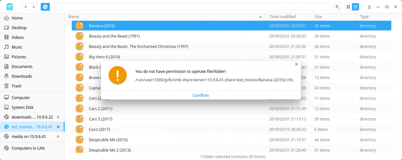Open Desktop in the sidebar
The width and height of the screenshot is (402, 160).
[x=32, y=28]
